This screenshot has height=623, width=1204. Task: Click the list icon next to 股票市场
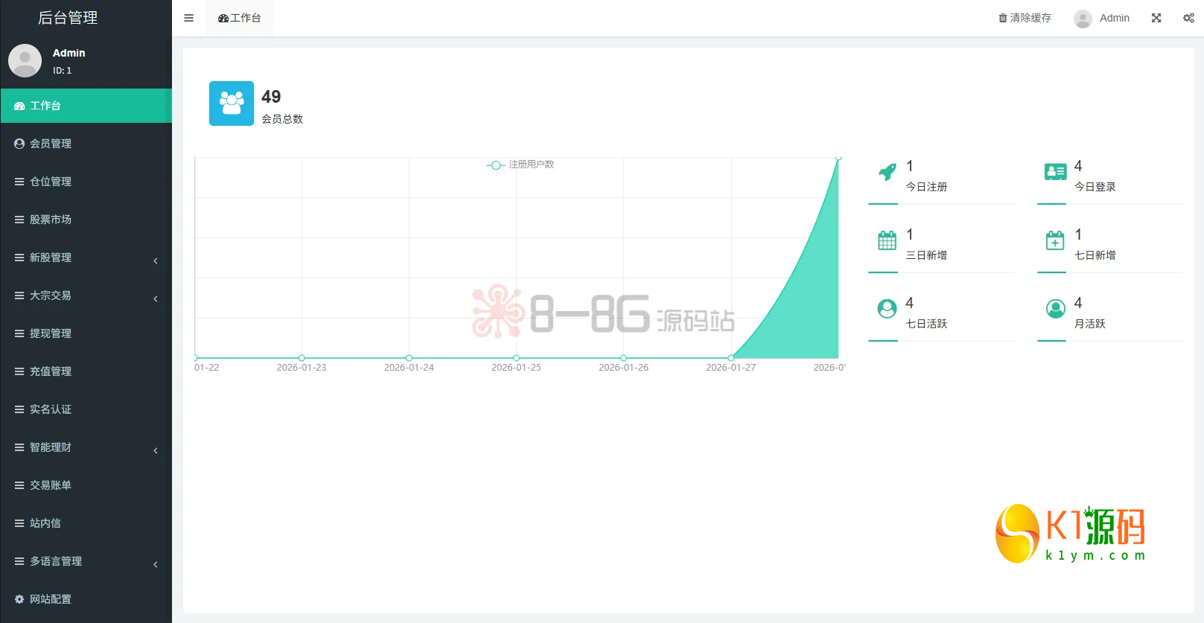19,220
